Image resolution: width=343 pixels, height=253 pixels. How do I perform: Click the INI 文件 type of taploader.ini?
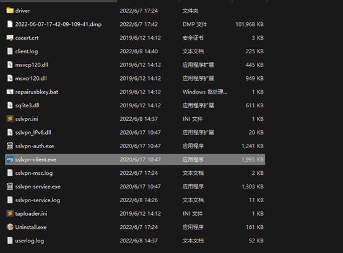pos(193,213)
